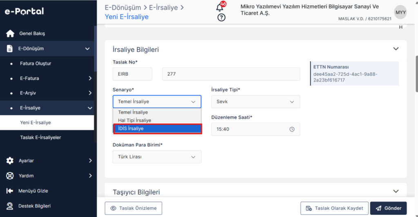Viewport: 418px width, 217px height.
Task: Click the EIRB draft prefix field
Action: pos(133,74)
